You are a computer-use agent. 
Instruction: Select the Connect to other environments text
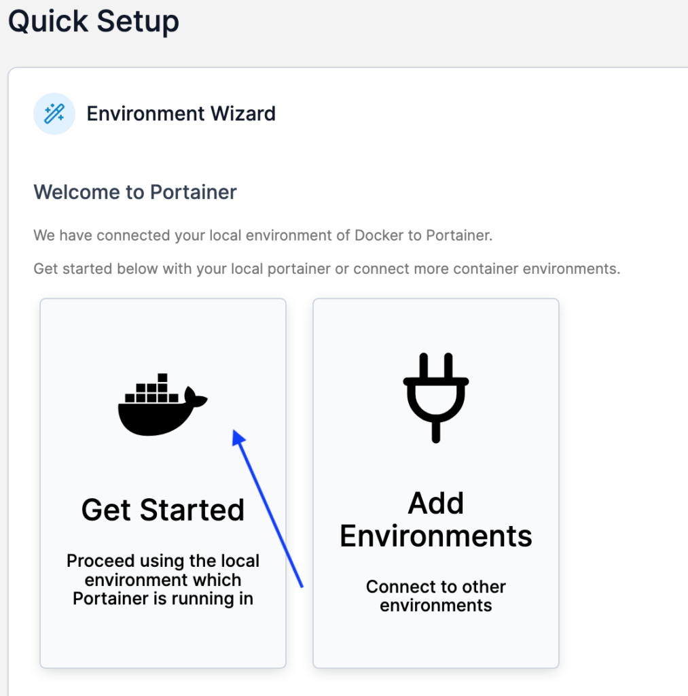pos(435,596)
